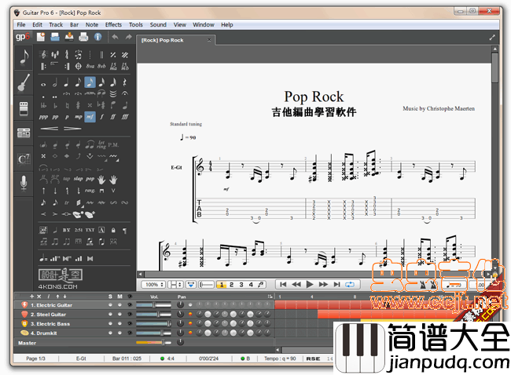Adjust Master volume slider

[154, 342]
